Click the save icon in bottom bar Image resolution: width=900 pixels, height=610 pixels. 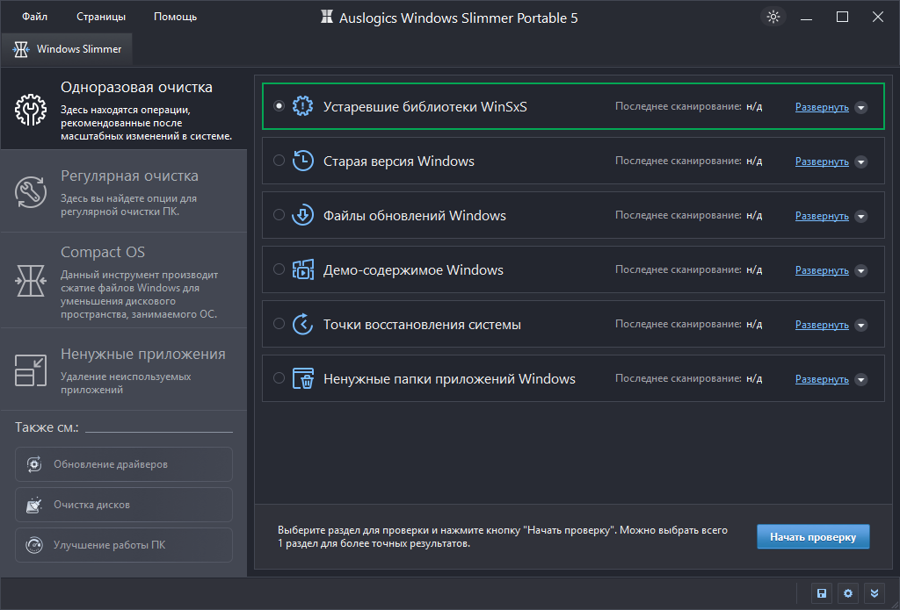pos(821,593)
